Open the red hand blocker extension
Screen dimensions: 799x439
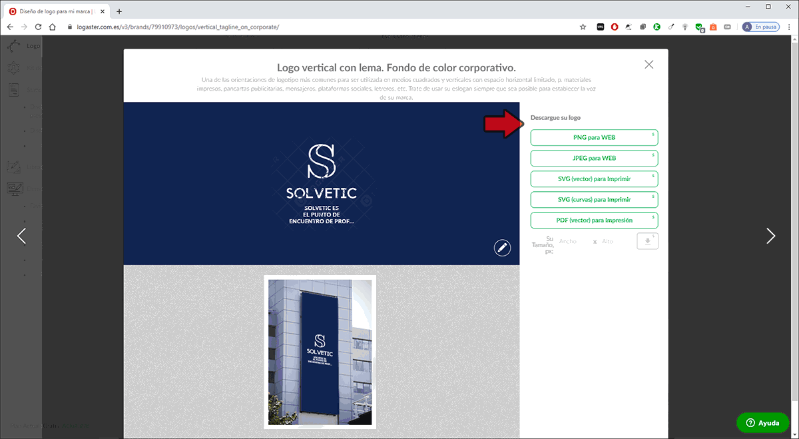[x=615, y=27]
